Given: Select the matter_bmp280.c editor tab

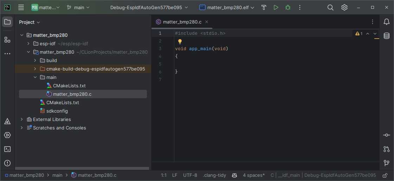Looking at the screenshot, I should coord(182,22).
